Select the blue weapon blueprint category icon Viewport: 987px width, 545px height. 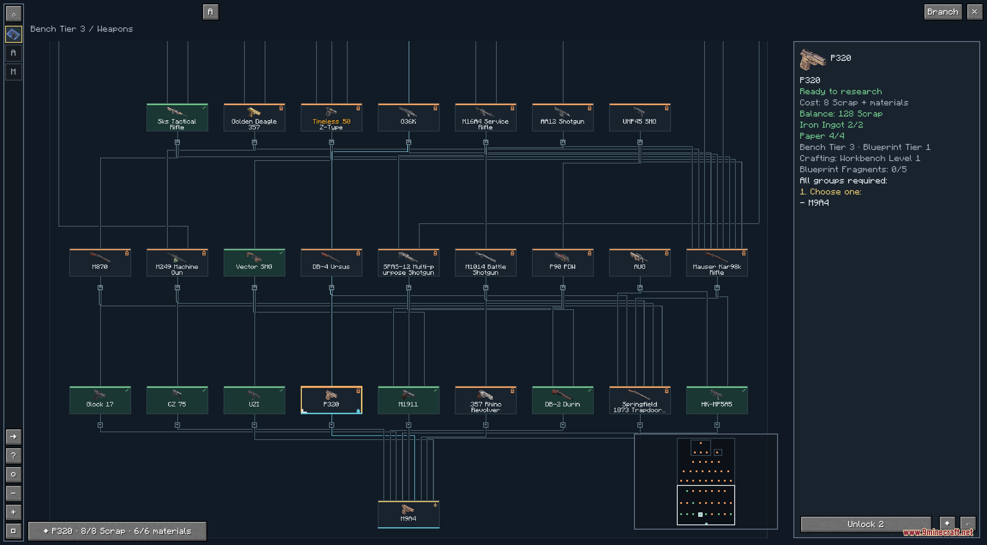coord(13,35)
